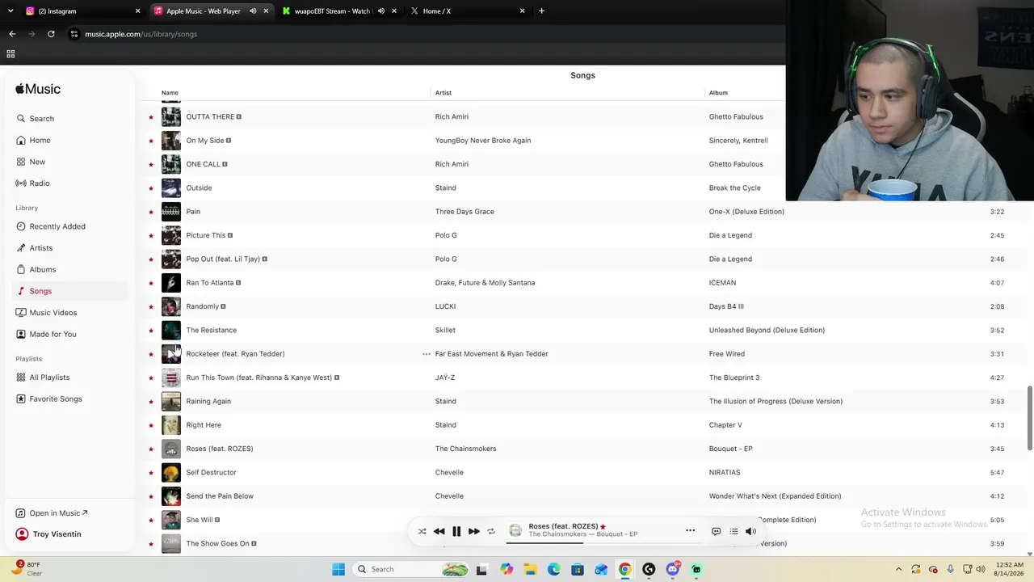Viewport: 1034px width, 582px height.
Task: Open Music Videos in library sidebar
Action: pyautogui.click(x=71, y=313)
